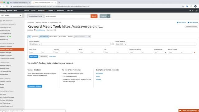The image size is (199, 112).
Task: Click Send feedback link
Action: click(x=193, y=22)
